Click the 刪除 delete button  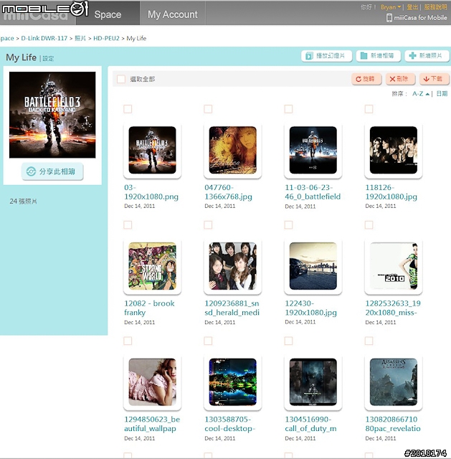point(400,79)
